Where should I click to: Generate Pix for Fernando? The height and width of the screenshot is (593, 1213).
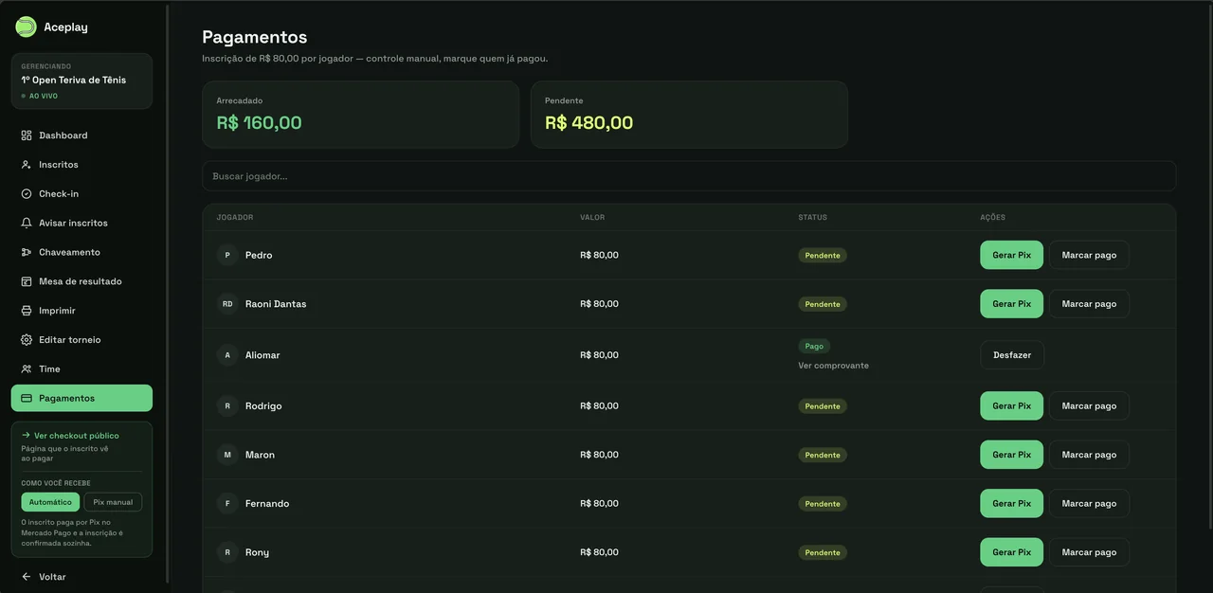[x=1011, y=504]
